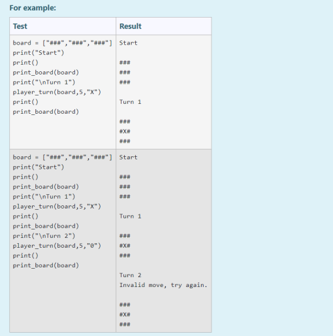Select "Turn 1" in the second result cell

pos(130,216)
